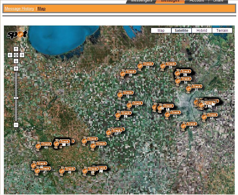
Task: Click the SPOT logo on the map
Action: click(x=17, y=34)
